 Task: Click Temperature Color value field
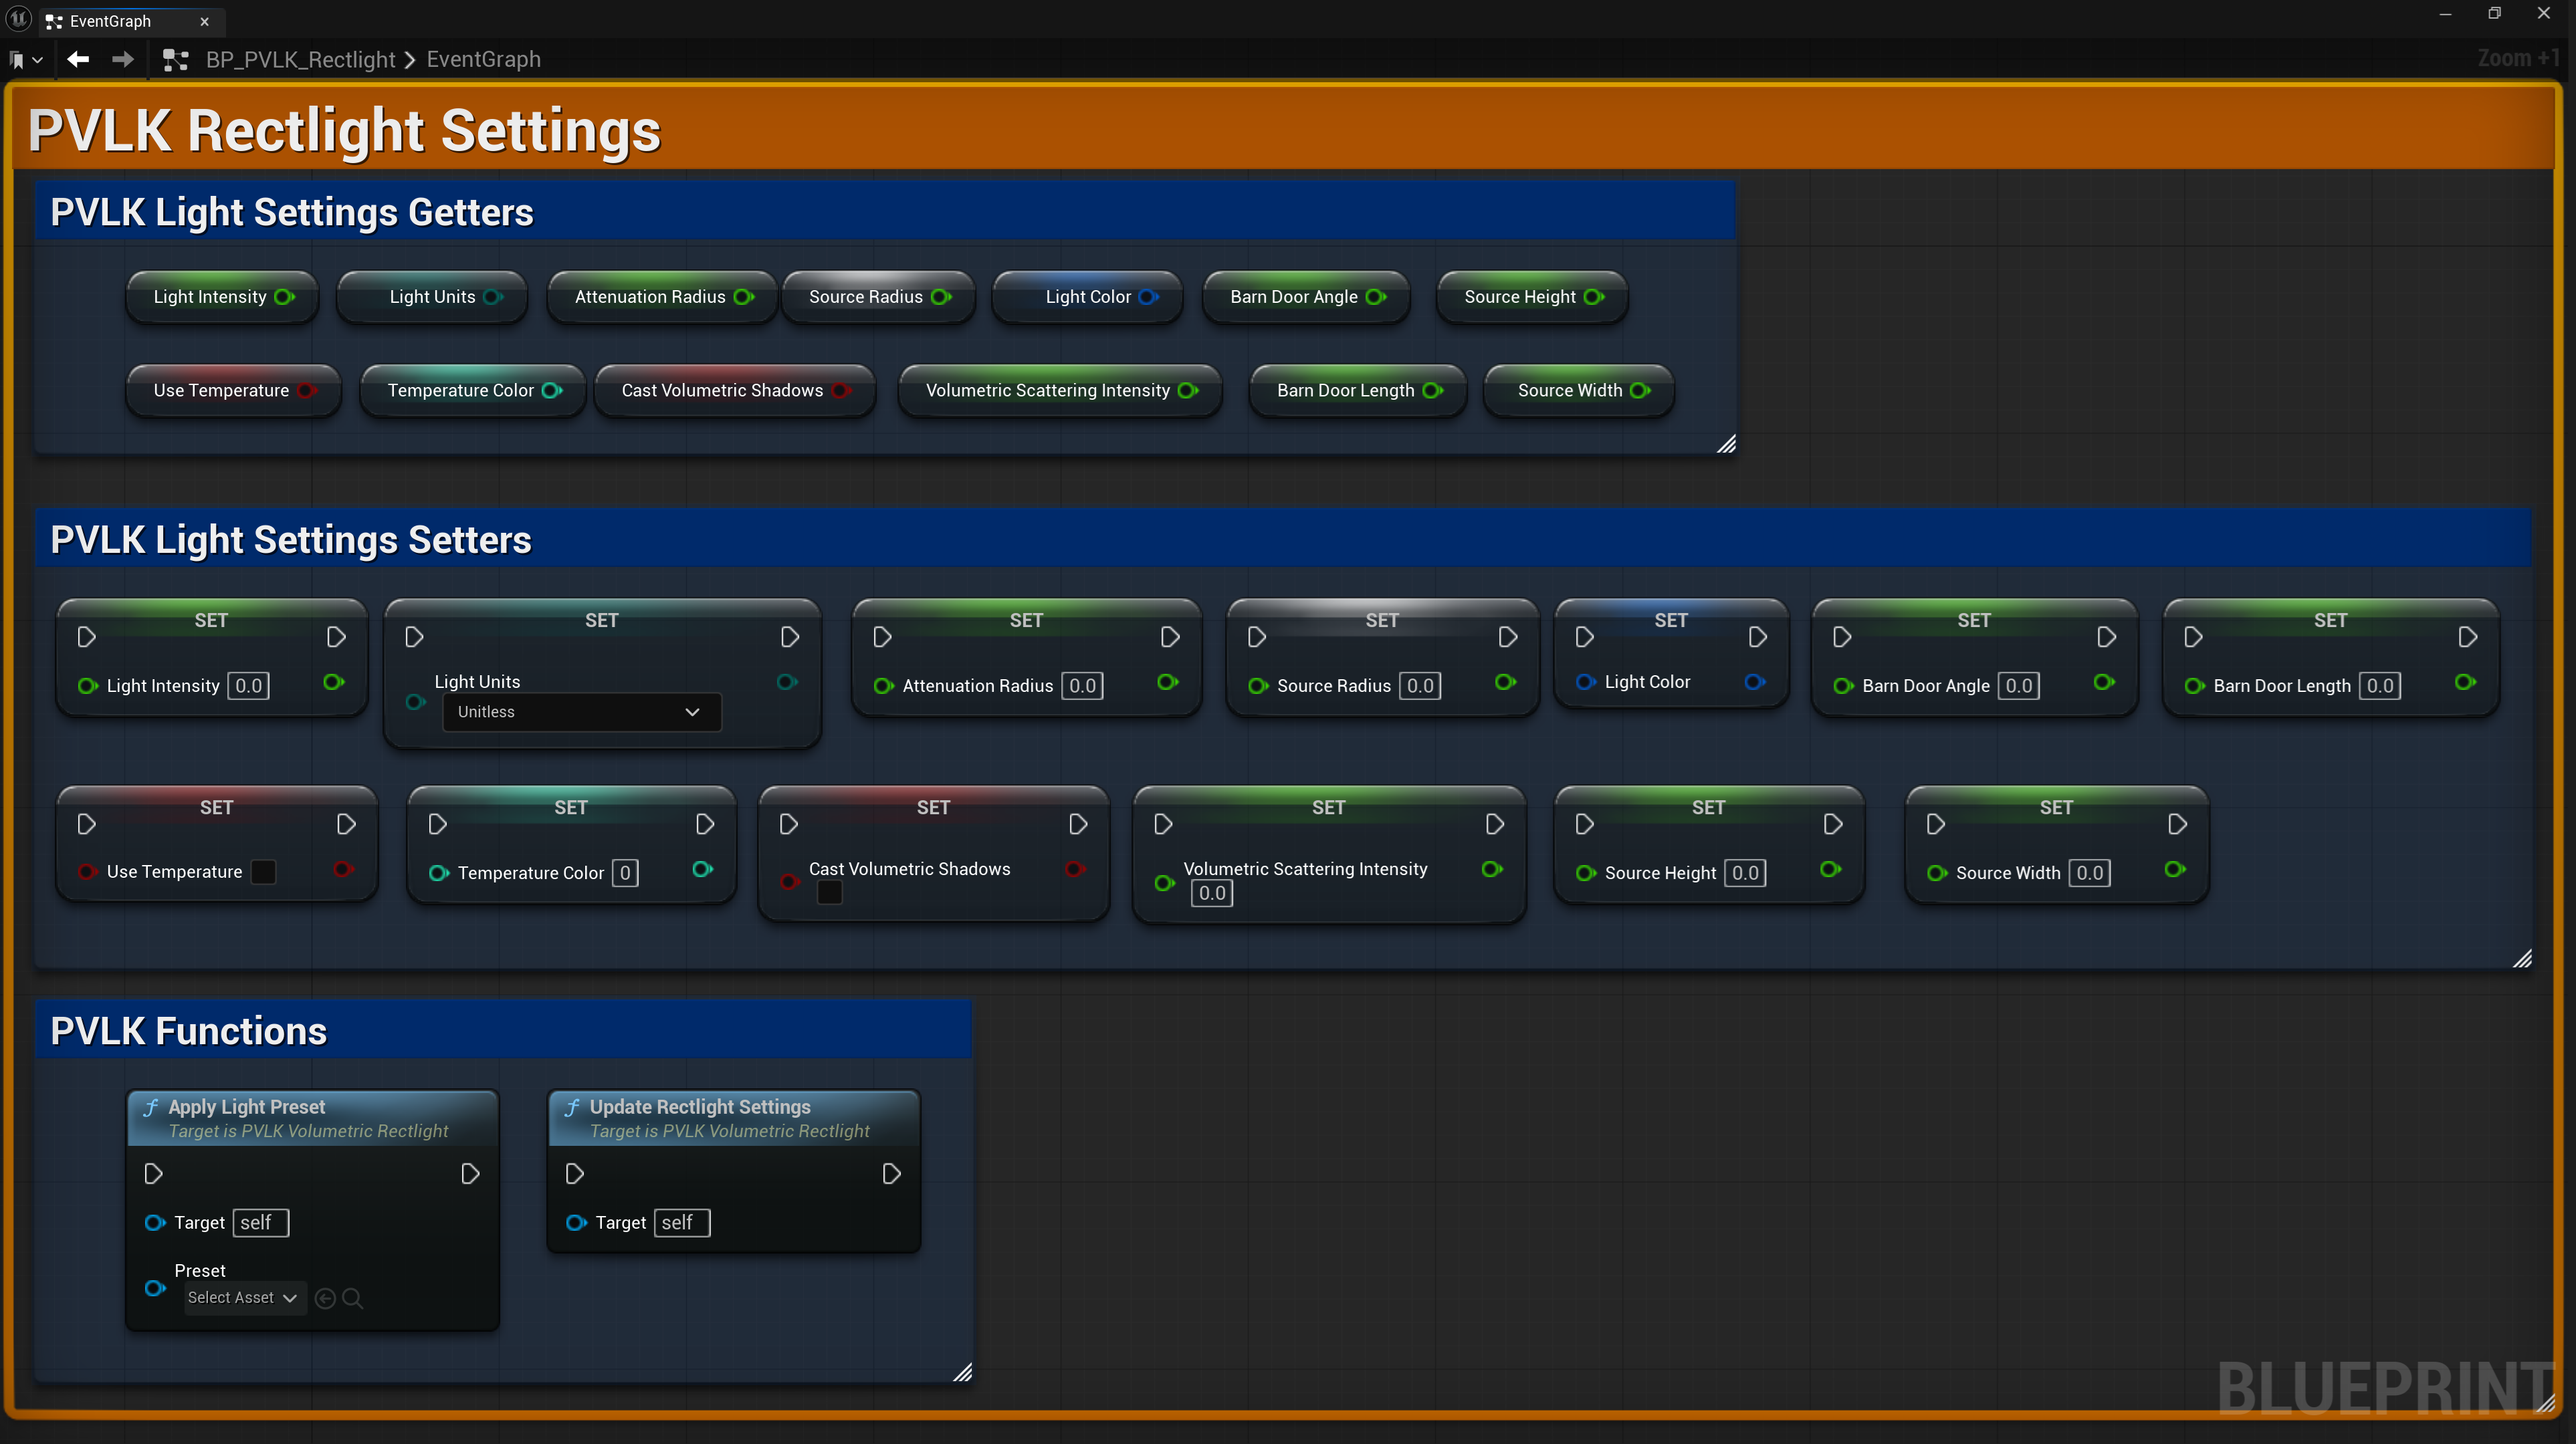[x=625, y=873]
